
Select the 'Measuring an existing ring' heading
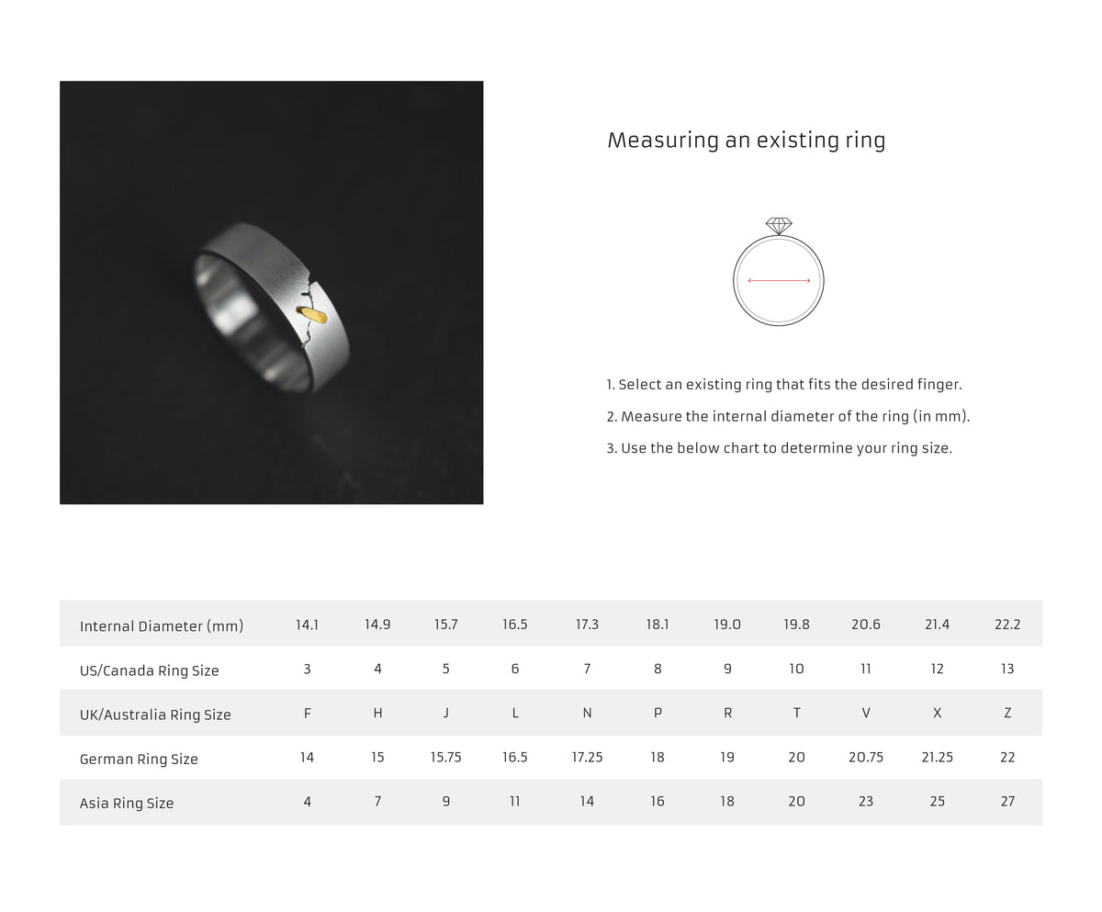[747, 141]
